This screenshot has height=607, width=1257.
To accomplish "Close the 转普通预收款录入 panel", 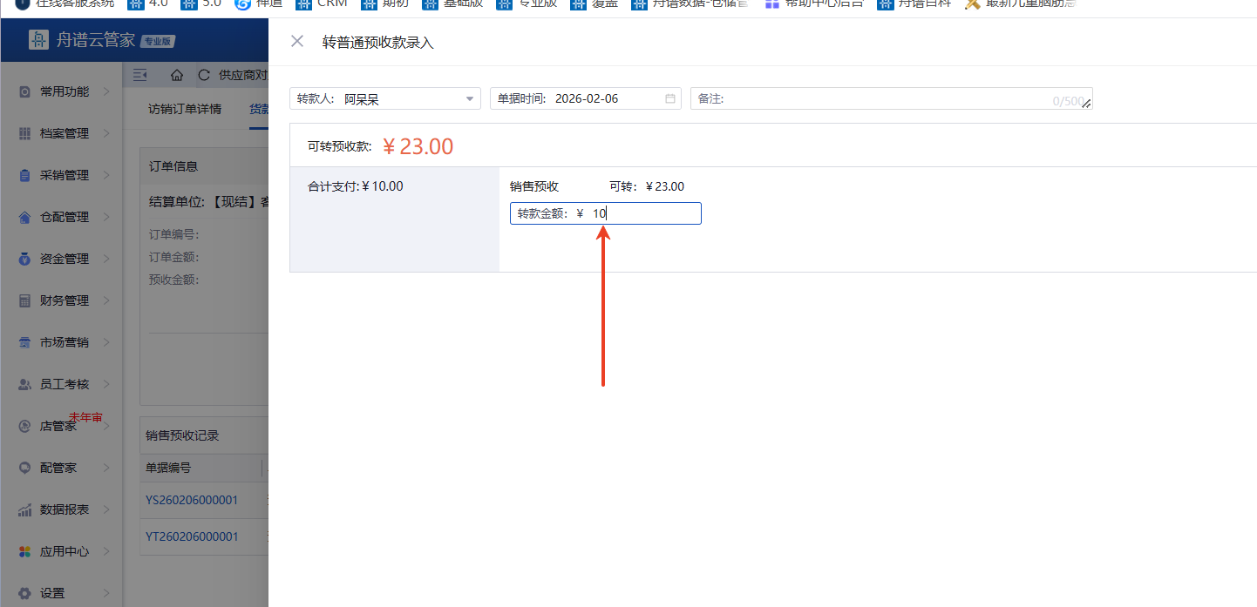I will [x=297, y=42].
